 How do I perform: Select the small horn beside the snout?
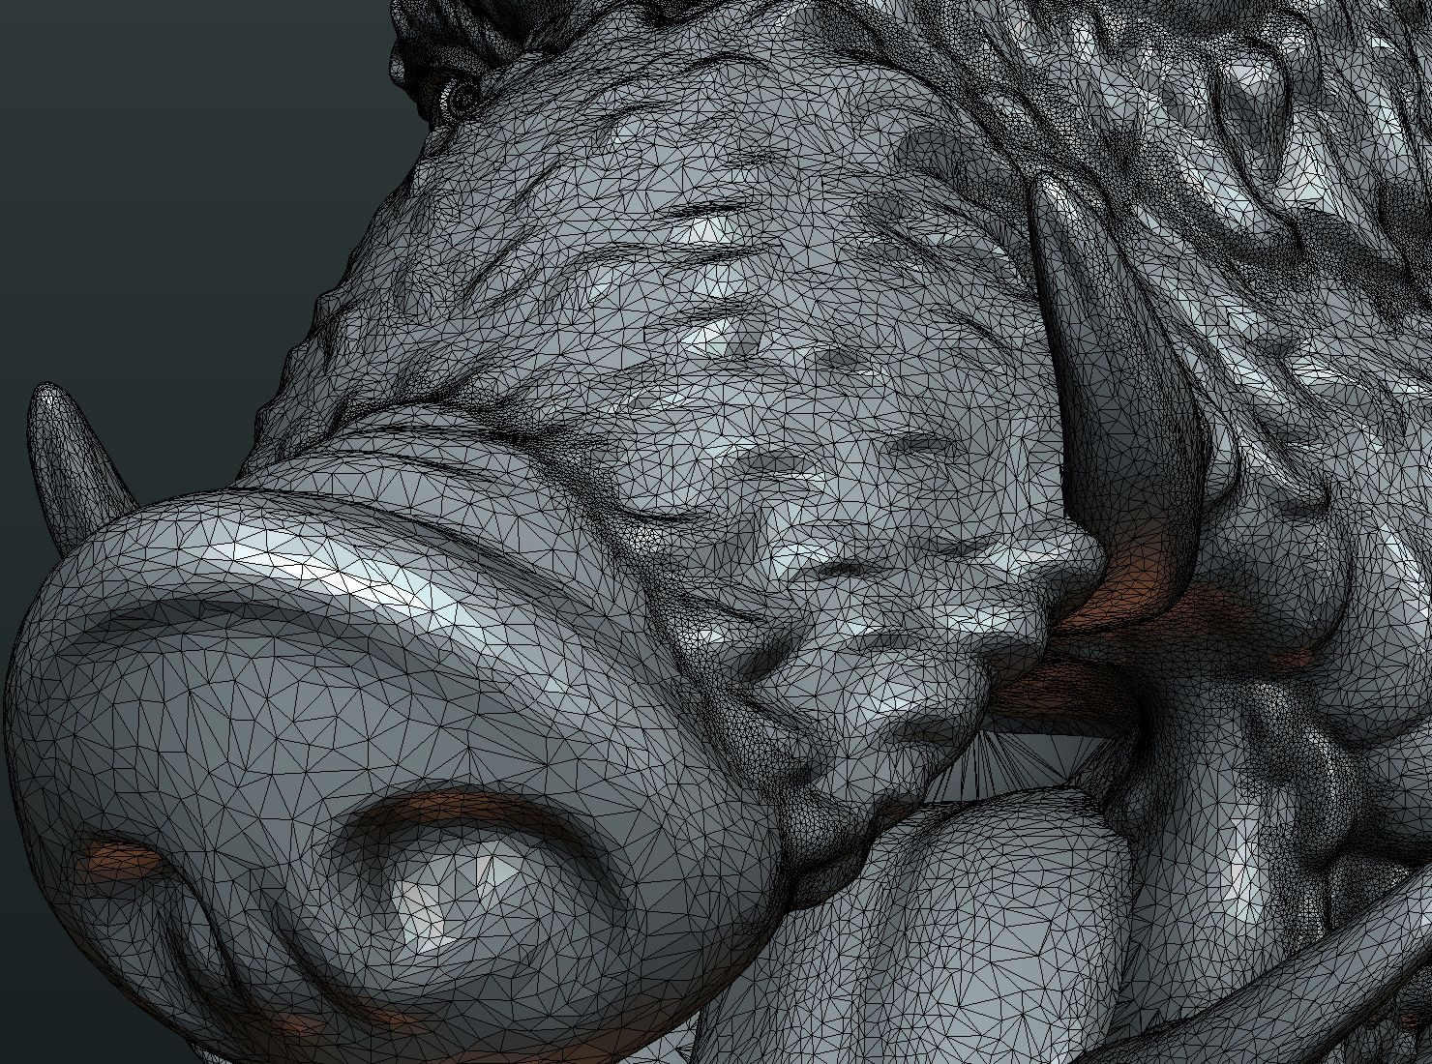(x=78, y=466)
